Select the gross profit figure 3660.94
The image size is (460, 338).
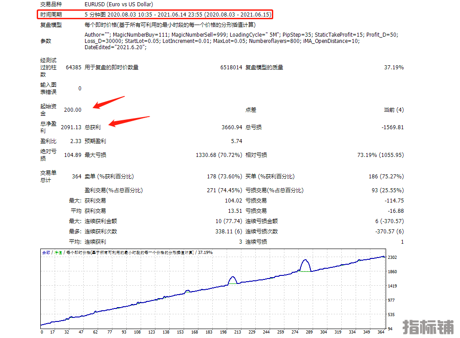[232, 127]
